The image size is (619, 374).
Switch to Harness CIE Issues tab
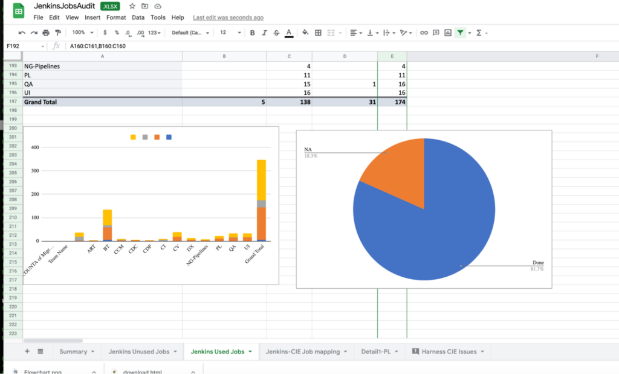coord(448,352)
